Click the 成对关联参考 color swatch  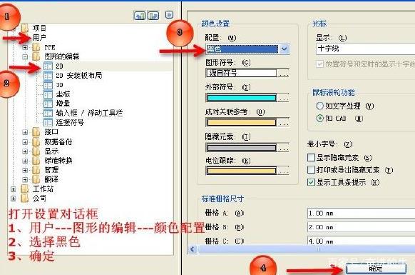point(242,123)
